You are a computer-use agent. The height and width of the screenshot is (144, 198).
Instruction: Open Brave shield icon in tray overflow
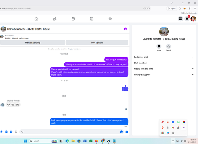click(162, 127)
